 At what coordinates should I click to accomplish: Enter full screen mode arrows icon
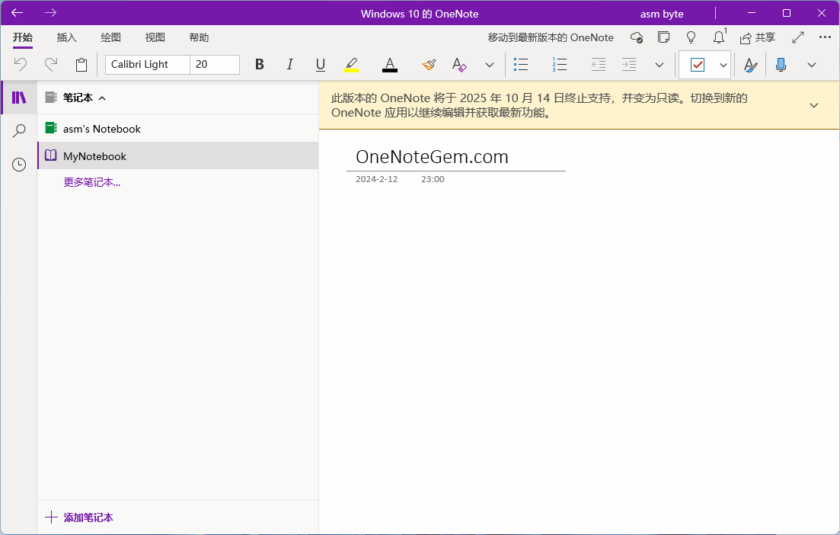click(x=798, y=37)
